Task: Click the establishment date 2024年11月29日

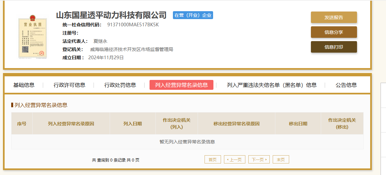Action: [x=106, y=58]
